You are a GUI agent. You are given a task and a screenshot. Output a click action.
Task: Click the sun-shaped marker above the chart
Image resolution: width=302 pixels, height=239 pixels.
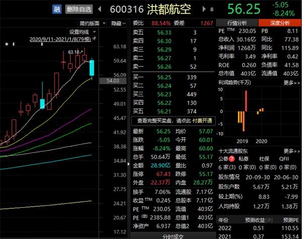pyautogui.click(x=7, y=44)
